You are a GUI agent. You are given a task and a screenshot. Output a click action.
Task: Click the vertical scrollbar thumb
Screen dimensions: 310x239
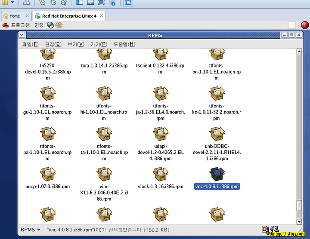pyautogui.click(x=299, y=206)
